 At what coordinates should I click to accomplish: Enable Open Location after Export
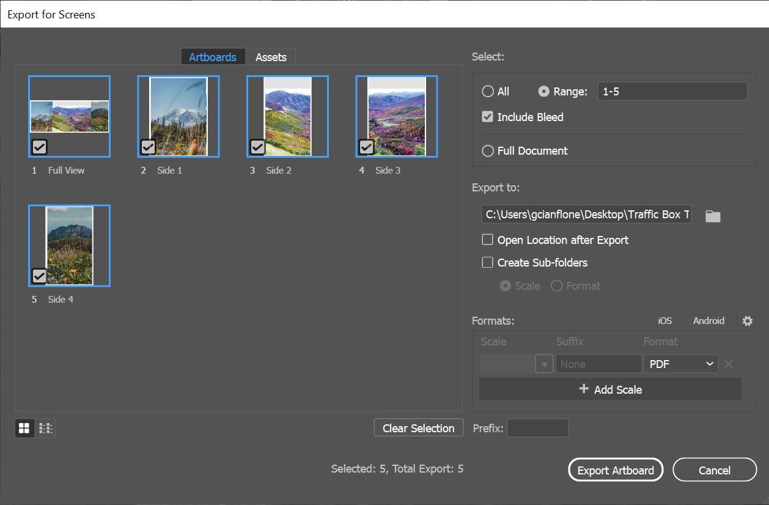[x=487, y=240]
